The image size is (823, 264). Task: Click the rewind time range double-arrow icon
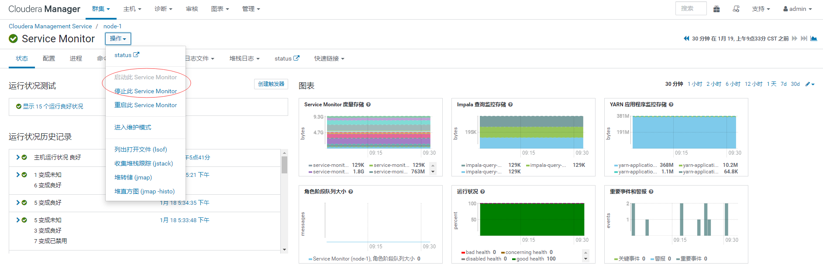click(686, 38)
